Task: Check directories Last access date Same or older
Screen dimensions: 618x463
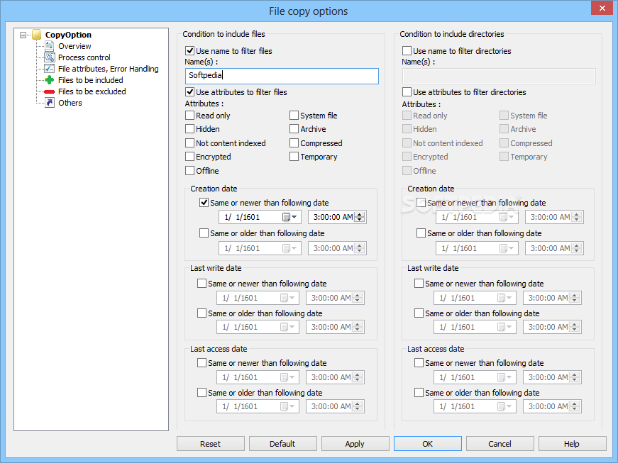Action: click(419, 393)
